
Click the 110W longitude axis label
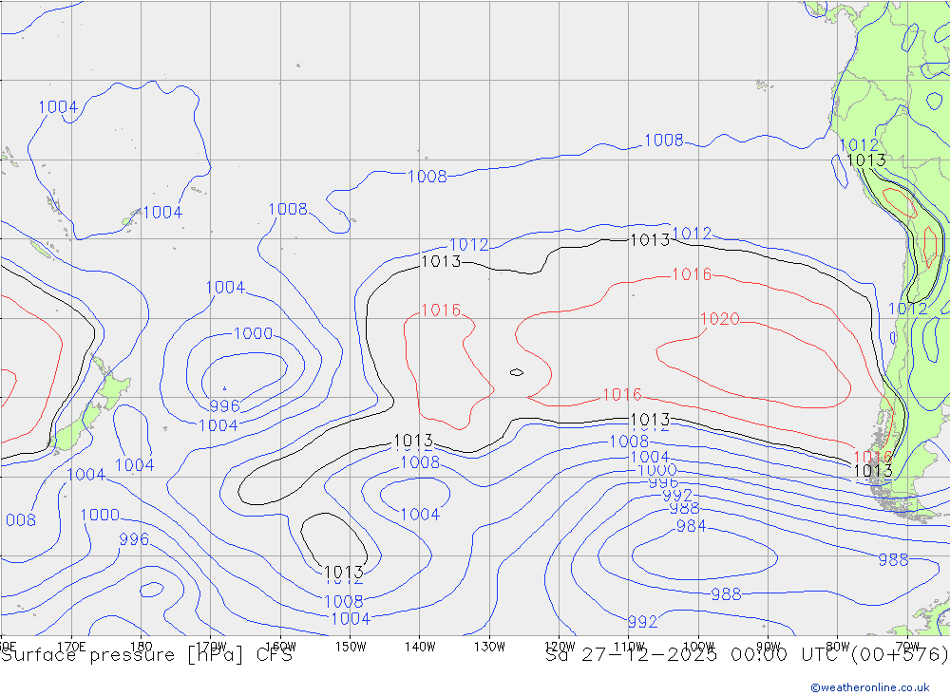point(629,647)
